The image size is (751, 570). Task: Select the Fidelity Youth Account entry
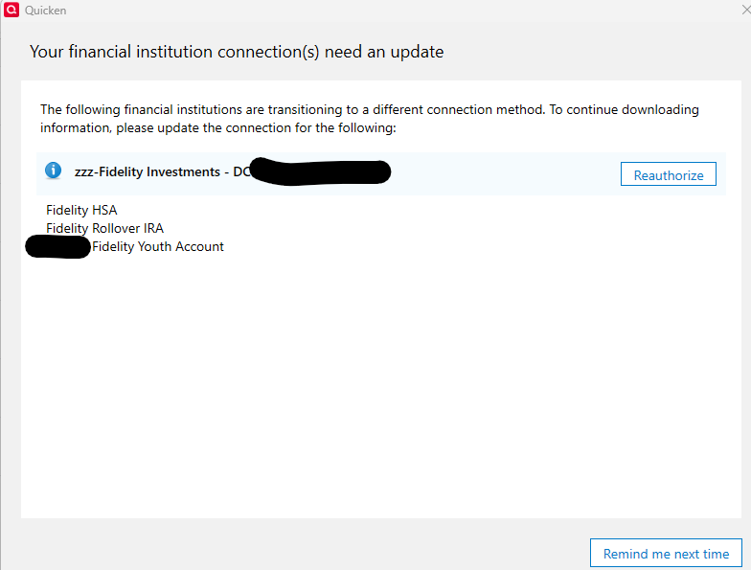tap(157, 247)
